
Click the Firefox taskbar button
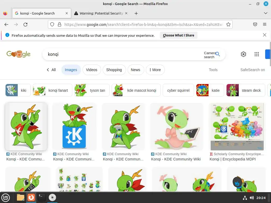click(31, 197)
